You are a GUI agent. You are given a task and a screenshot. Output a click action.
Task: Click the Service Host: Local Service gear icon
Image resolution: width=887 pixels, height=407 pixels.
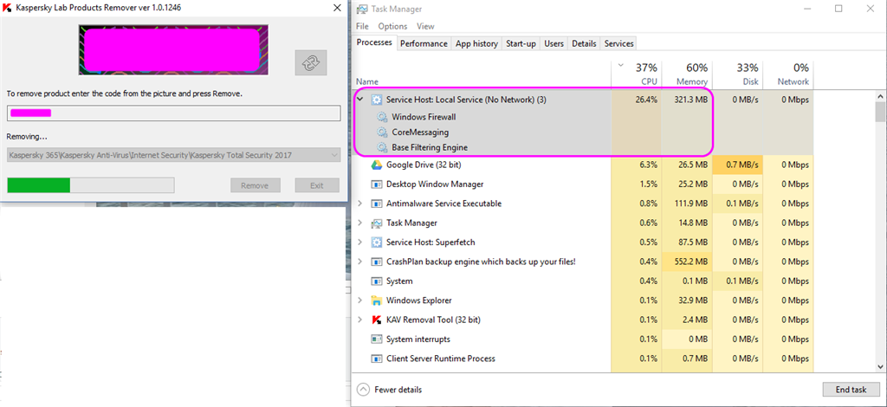click(377, 100)
